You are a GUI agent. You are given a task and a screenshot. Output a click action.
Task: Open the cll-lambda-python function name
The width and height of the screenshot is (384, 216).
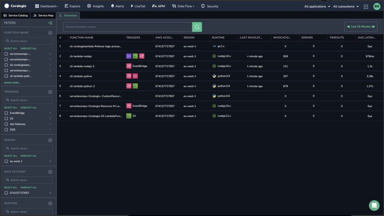click(81, 76)
